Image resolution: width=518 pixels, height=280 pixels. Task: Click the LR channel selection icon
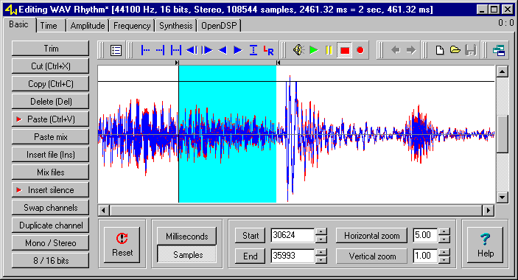tap(269, 51)
